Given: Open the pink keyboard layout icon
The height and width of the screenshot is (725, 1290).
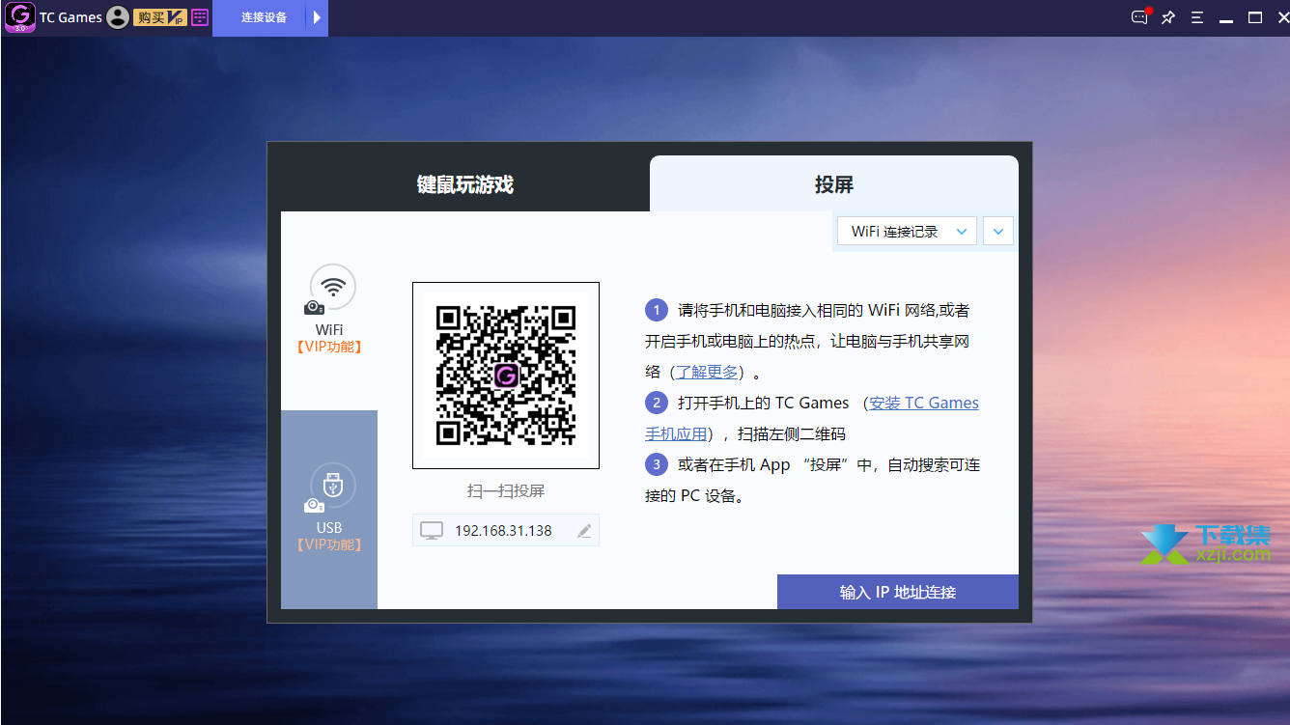Looking at the screenshot, I should tap(200, 17).
